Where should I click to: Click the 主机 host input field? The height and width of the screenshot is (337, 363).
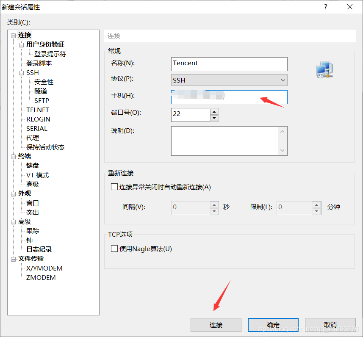pyautogui.click(x=229, y=97)
